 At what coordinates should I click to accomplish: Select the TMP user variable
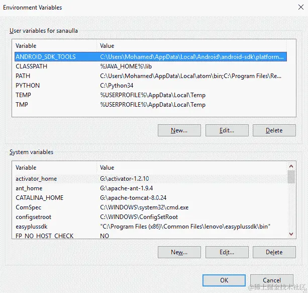coord(151,105)
